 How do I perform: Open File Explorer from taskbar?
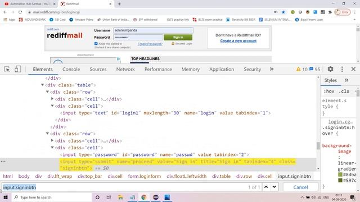[120, 197]
